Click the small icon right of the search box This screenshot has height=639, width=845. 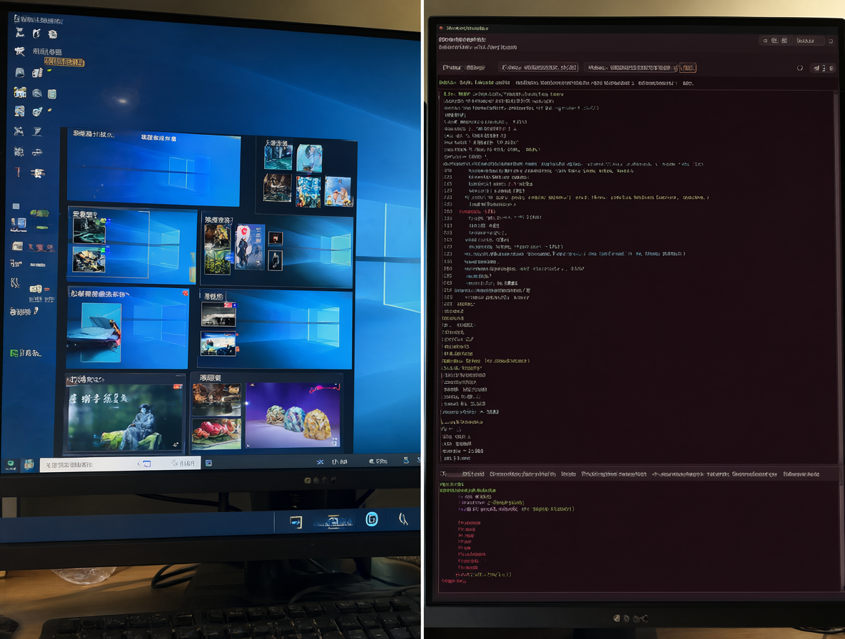point(209,463)
